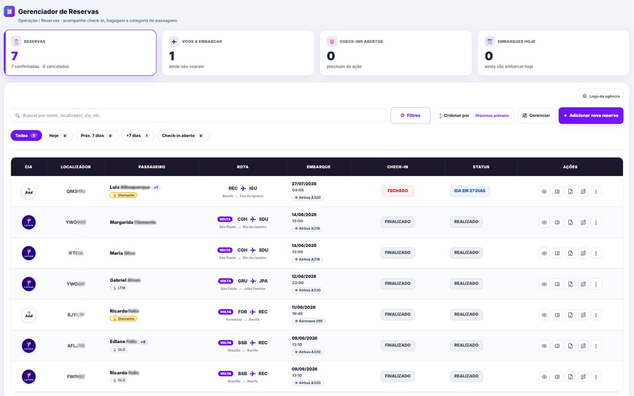Open document icon in Maria's row
The width and height of the screenshot is (634, 396).
[x=570, y=253]
